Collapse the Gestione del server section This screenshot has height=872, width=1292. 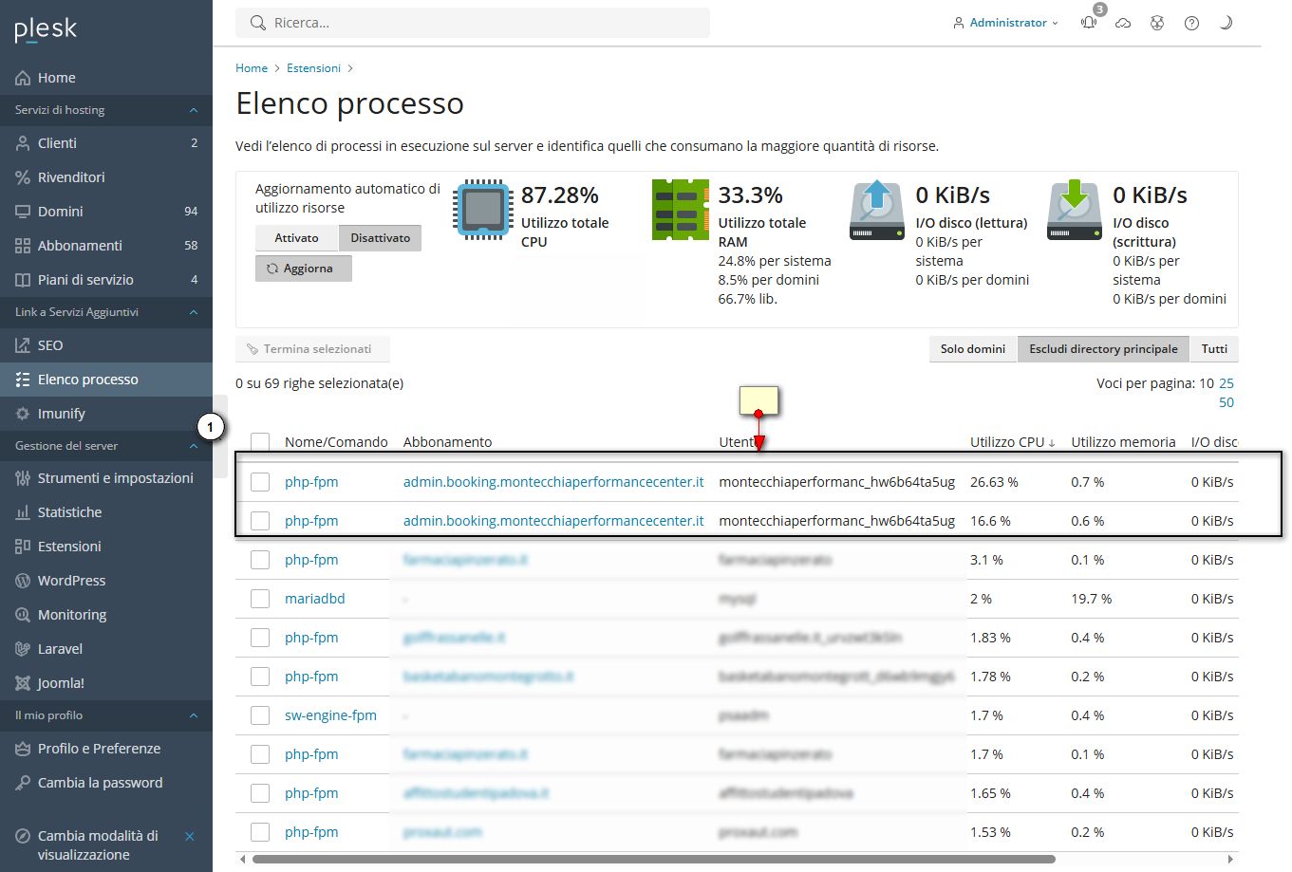[x=194, y=446]
